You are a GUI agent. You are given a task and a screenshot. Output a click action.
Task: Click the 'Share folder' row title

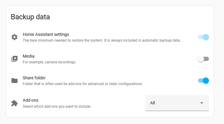coord(34,78)
